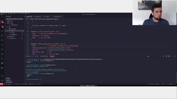Image resolution: width=177 pixels, height=99 pixels.
Task: Click the presenter webcam video thumbnail
Action: 155,13
